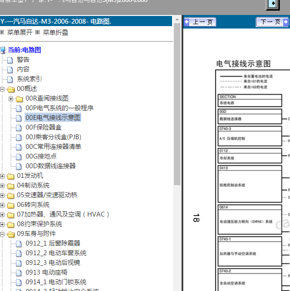Click page icon beside 00D数据线连接器

[x=19, y=166]
